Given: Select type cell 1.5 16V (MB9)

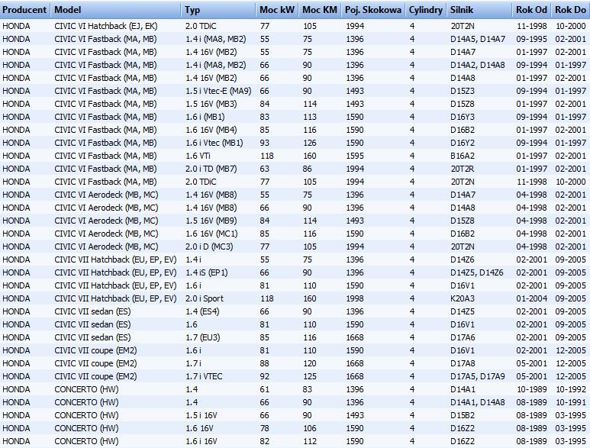Looking at the screenshot, I should pyautogui.click(x=211, y=221).
